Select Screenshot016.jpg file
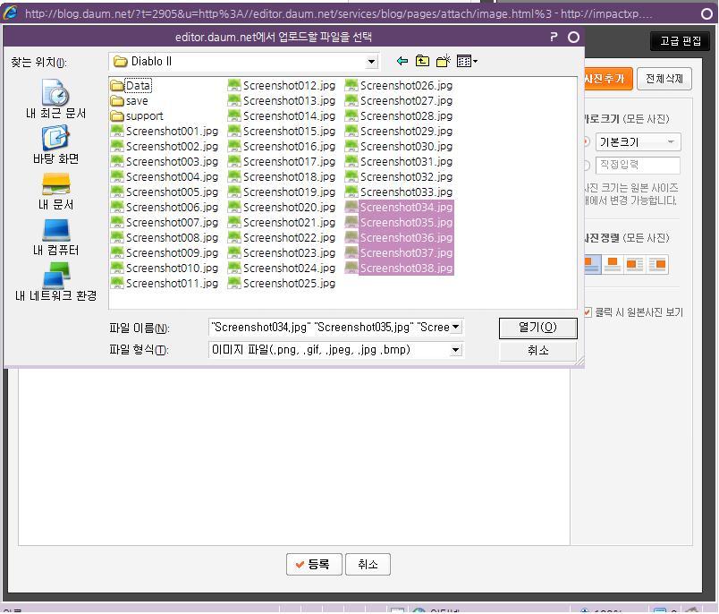This screenshot has height=614, width=719. pos(282,147)
